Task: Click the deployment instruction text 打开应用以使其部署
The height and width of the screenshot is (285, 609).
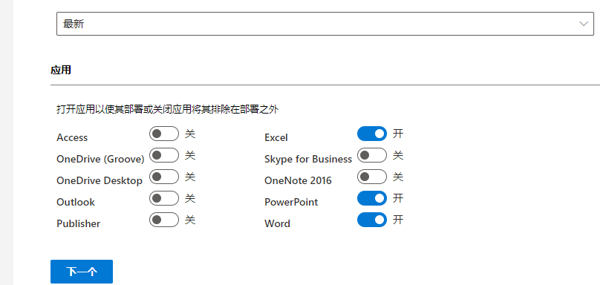Action: 167,109
